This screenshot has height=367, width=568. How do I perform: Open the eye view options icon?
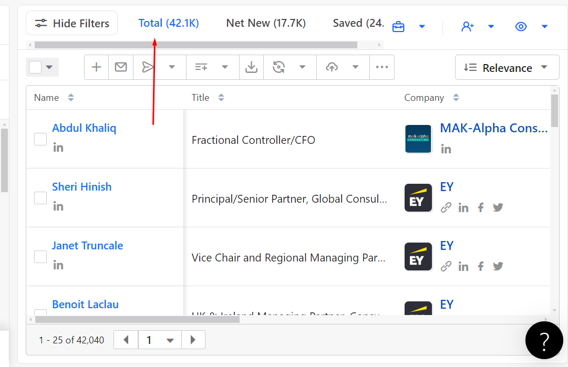click(x=521, y=26)
